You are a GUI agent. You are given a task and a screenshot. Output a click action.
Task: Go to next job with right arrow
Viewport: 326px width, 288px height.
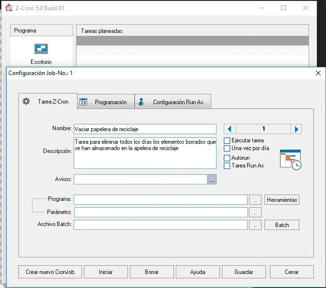[297, 129]
